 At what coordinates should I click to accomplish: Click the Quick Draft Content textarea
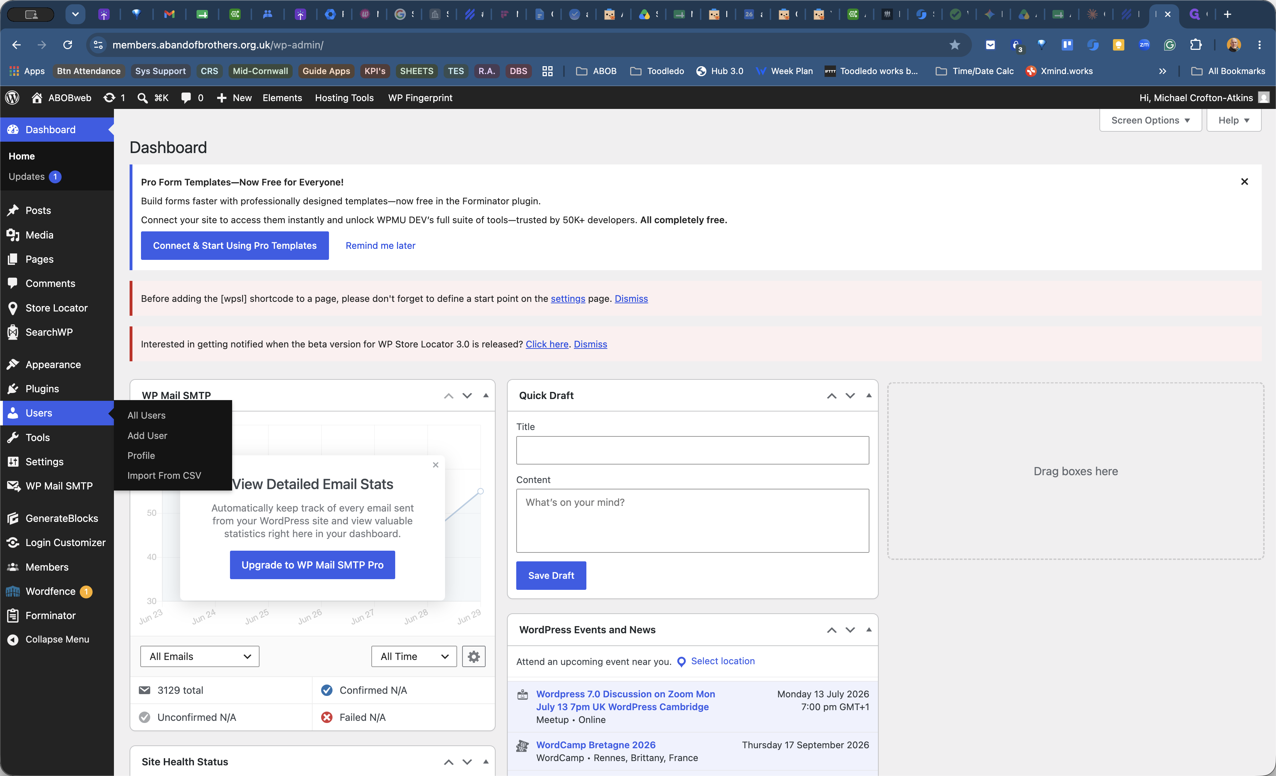(692, 521)
